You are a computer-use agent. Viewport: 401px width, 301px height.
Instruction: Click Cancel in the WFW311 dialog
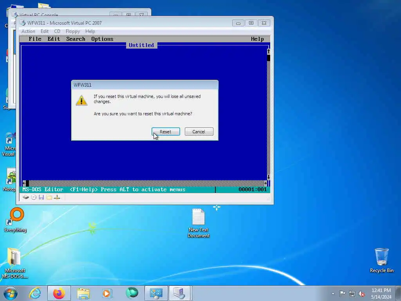pyautogui.click(x=199, y=132)
